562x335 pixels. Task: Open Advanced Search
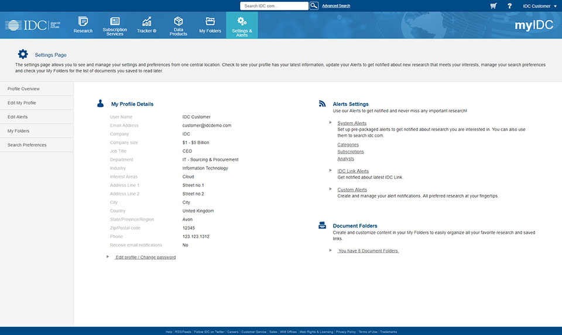point(336,6)
